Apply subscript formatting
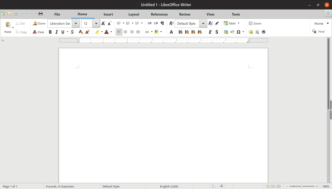332x189 pixels. 81,32
